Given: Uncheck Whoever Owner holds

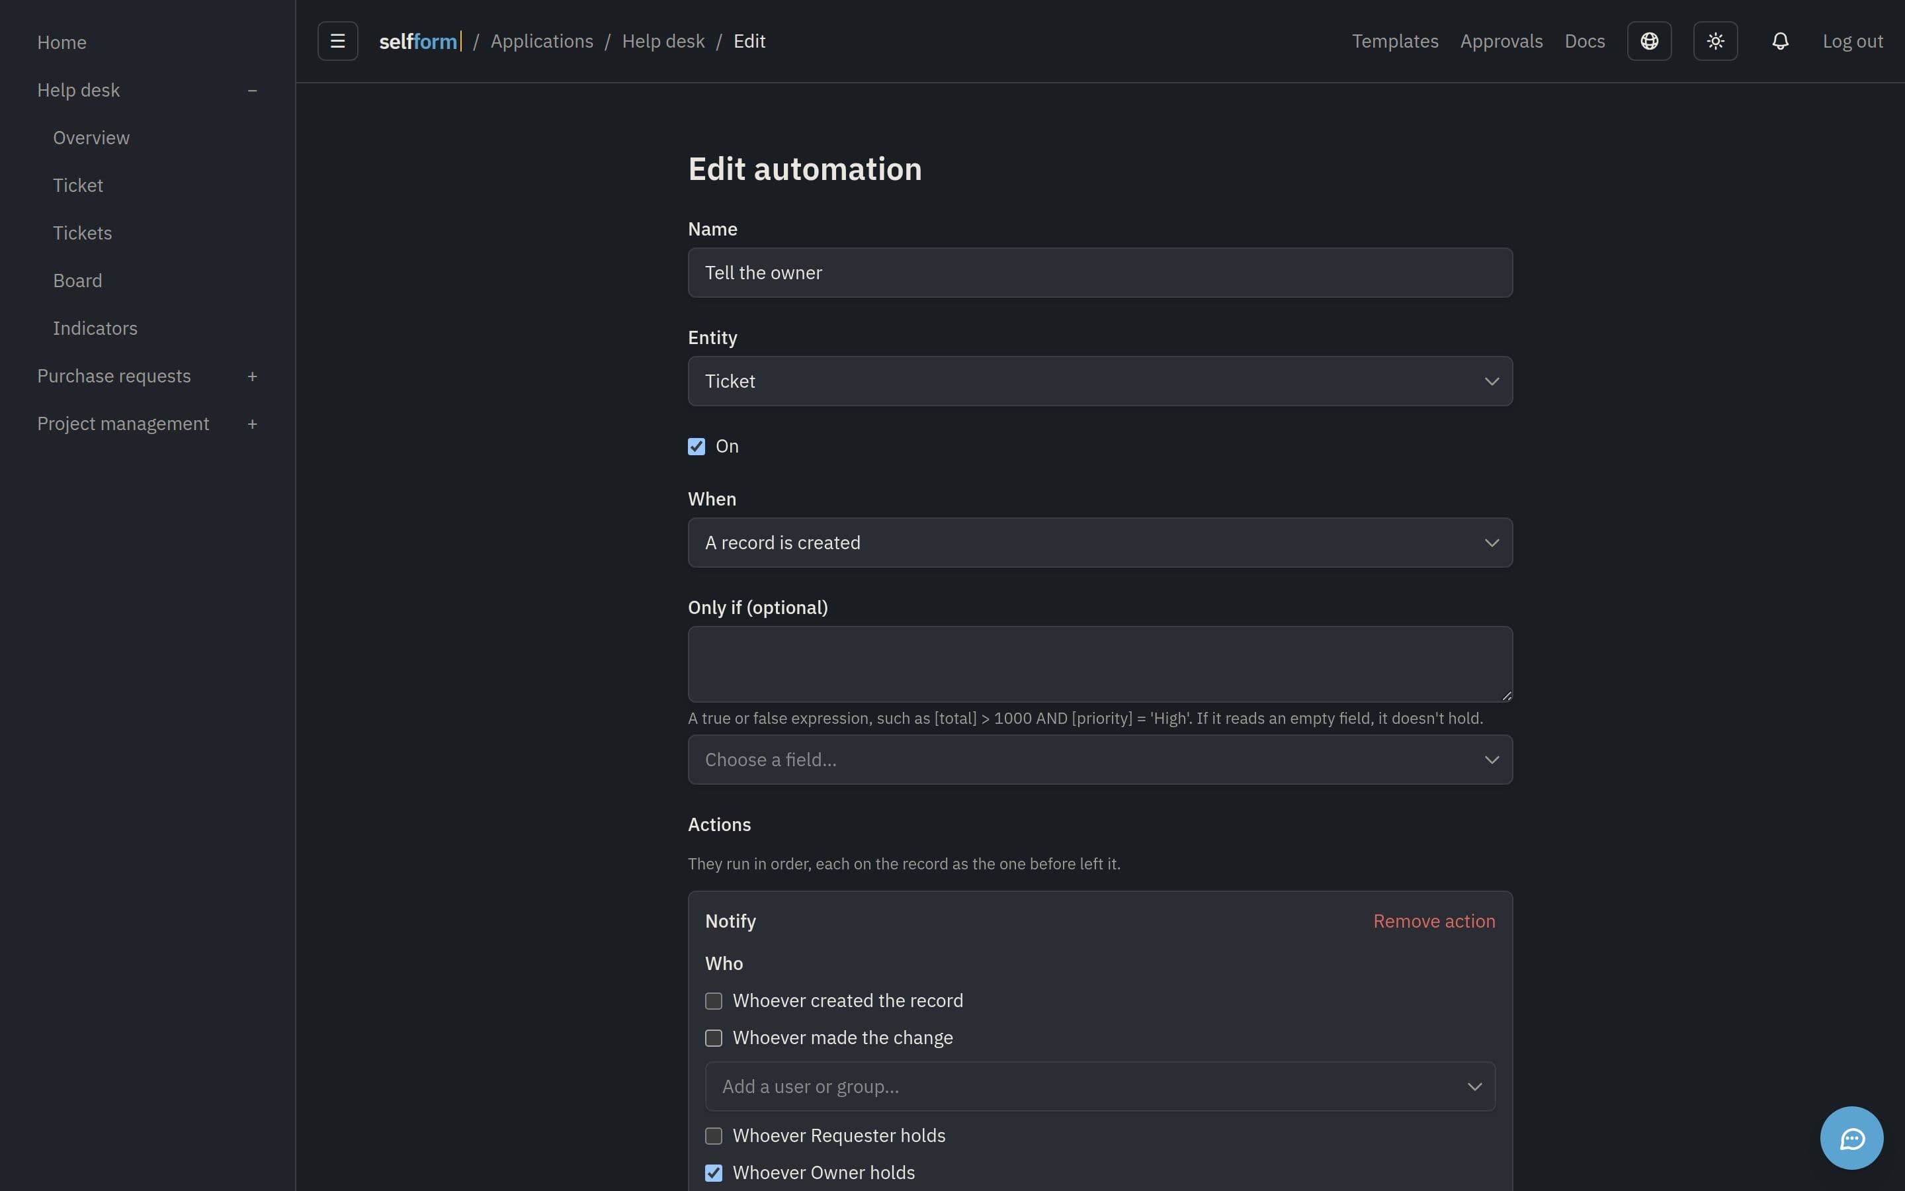Looking at the screenshot, I should click(714, 1172).
